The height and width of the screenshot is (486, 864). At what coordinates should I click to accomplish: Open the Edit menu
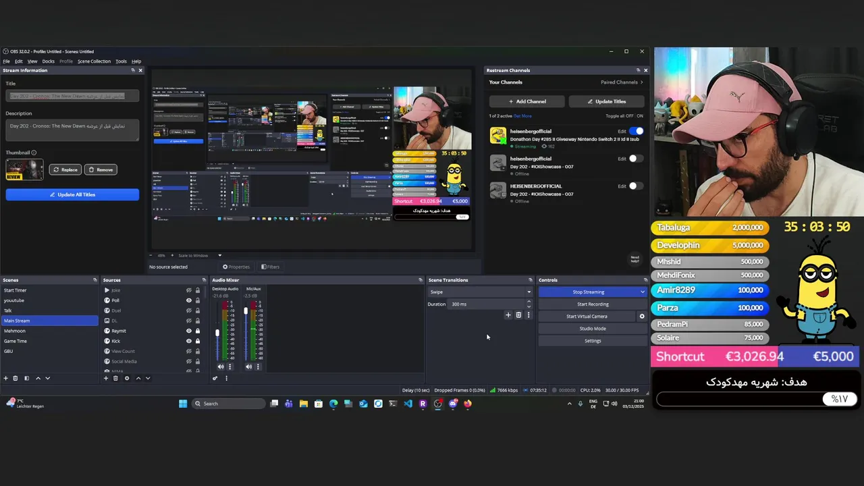pos(19,61)
